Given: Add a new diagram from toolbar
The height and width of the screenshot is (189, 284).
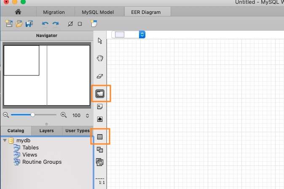Looking at the screenshot, I should pos(94,24).
